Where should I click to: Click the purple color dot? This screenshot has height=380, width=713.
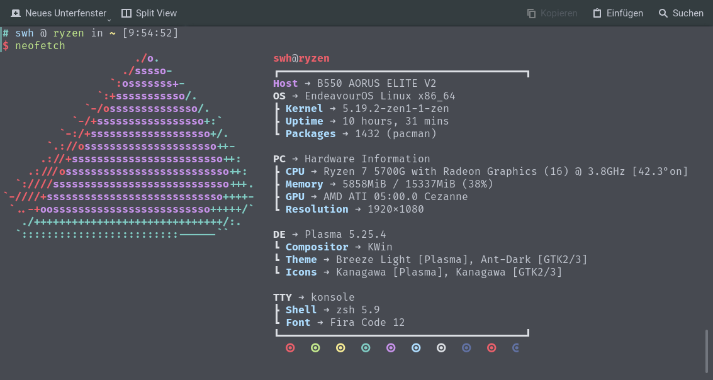click(x=391, y=348)
